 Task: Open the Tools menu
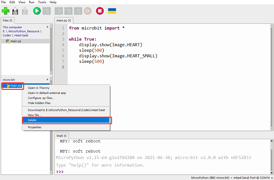click(42, 2)
